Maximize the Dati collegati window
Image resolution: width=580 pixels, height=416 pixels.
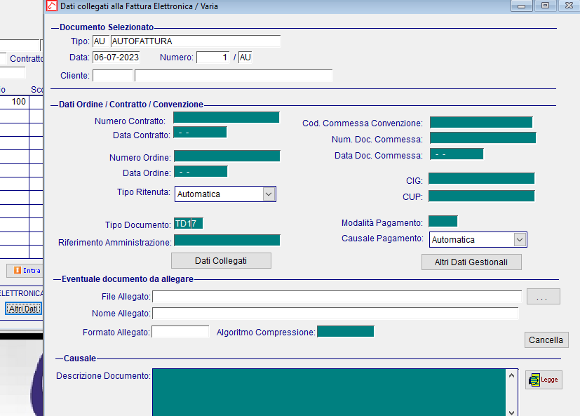tap(545, 6)
